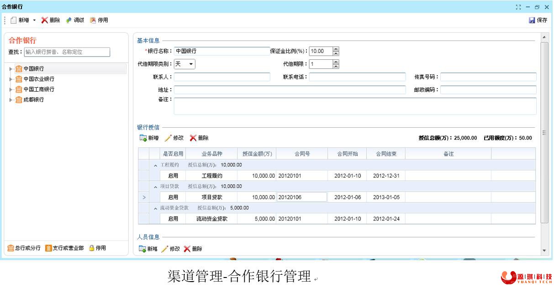Collapse the 工程履约 group row
Image resolution: width=554 pixels, height=288 pixels.
pos(155,165)
